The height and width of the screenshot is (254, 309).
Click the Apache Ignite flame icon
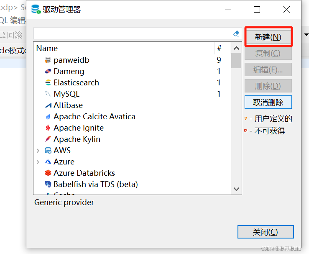click(x=48, y=128)
